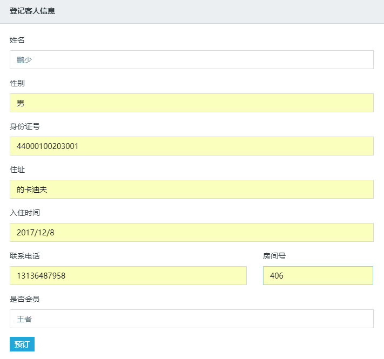Focus the 联系电话 phone number field
Viewport: 384px width, 359px height.
(x=128, y=275)
